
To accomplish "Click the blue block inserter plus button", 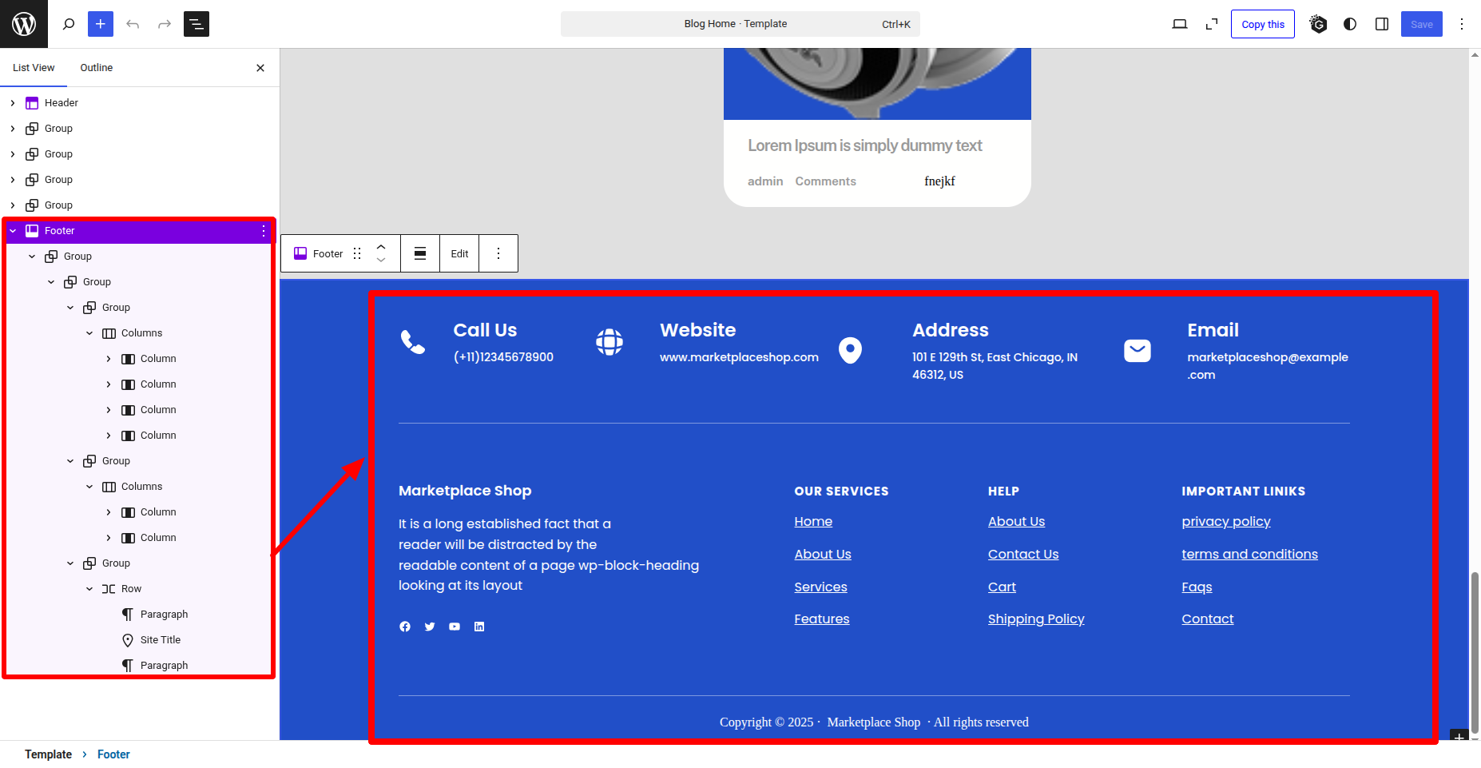I will coord(101,24).
